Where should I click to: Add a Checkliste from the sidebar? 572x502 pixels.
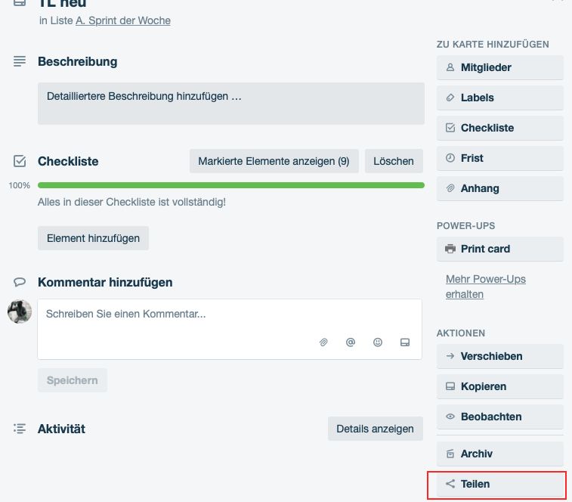499,129
